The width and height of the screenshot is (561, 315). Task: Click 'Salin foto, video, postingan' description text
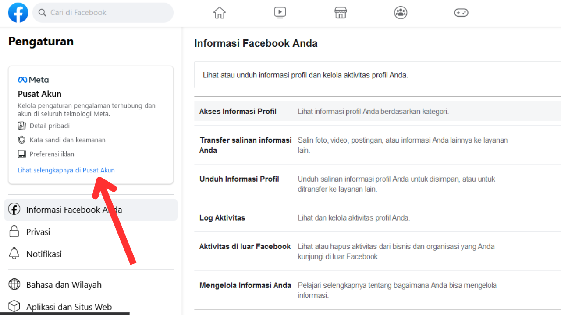click(403, 145)
